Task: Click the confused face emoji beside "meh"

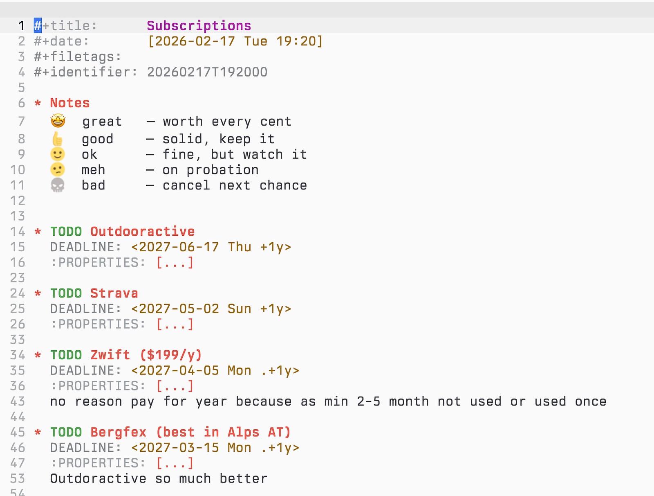Action: [x=58, y=170]
